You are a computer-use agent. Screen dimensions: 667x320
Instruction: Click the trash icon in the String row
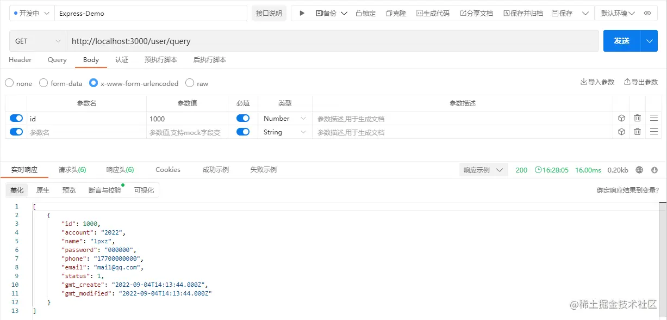coord(637,131)
